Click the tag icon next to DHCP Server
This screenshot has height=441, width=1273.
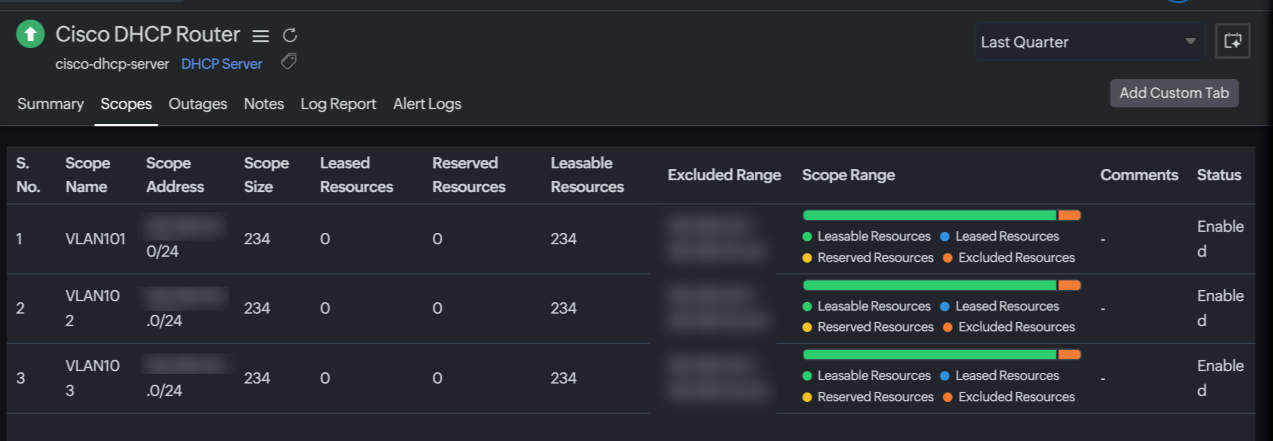pyautogui.click(x=289, y=61)
